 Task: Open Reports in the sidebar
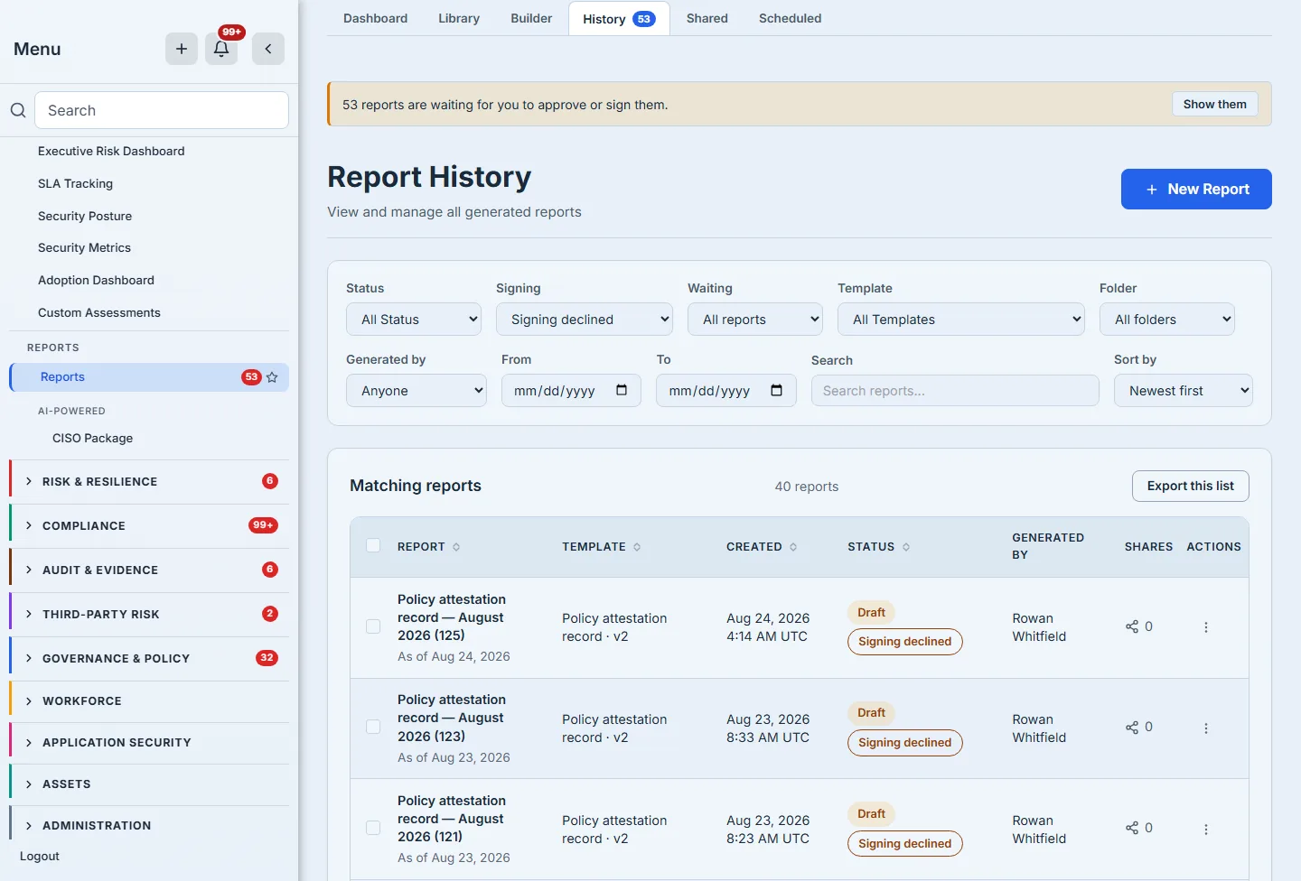pyautogui.click(x=149, y=377)
